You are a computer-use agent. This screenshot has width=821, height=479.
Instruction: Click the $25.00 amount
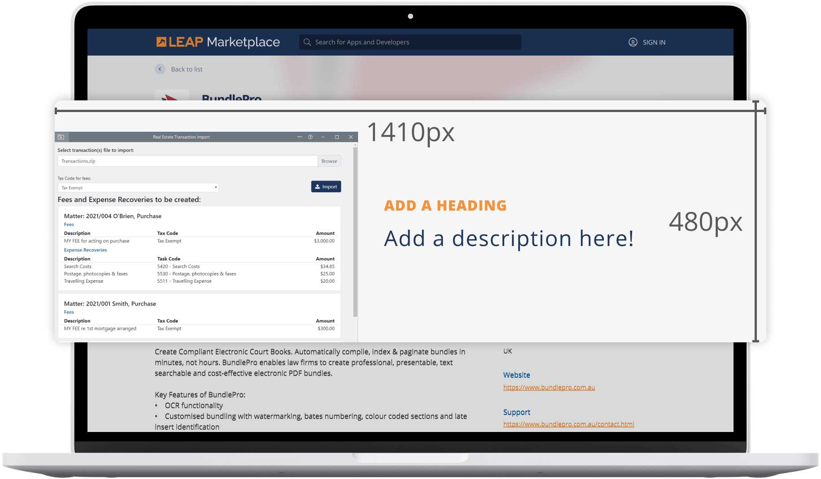pos(328,274)
